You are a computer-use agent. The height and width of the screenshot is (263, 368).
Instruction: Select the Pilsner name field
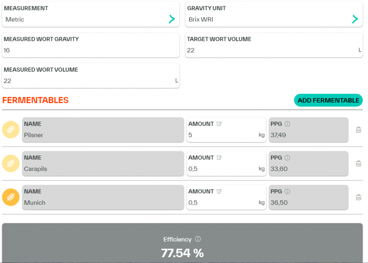pos(103,135)
